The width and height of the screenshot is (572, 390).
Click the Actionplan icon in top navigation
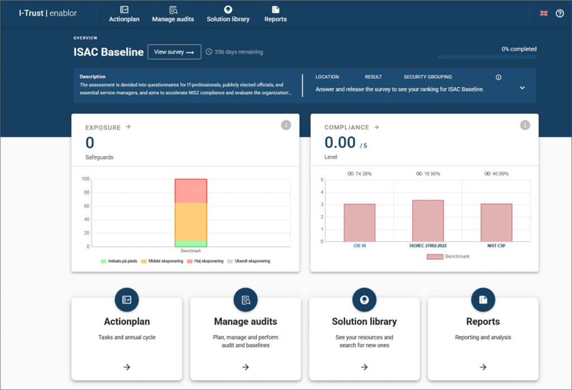[124, 9]
